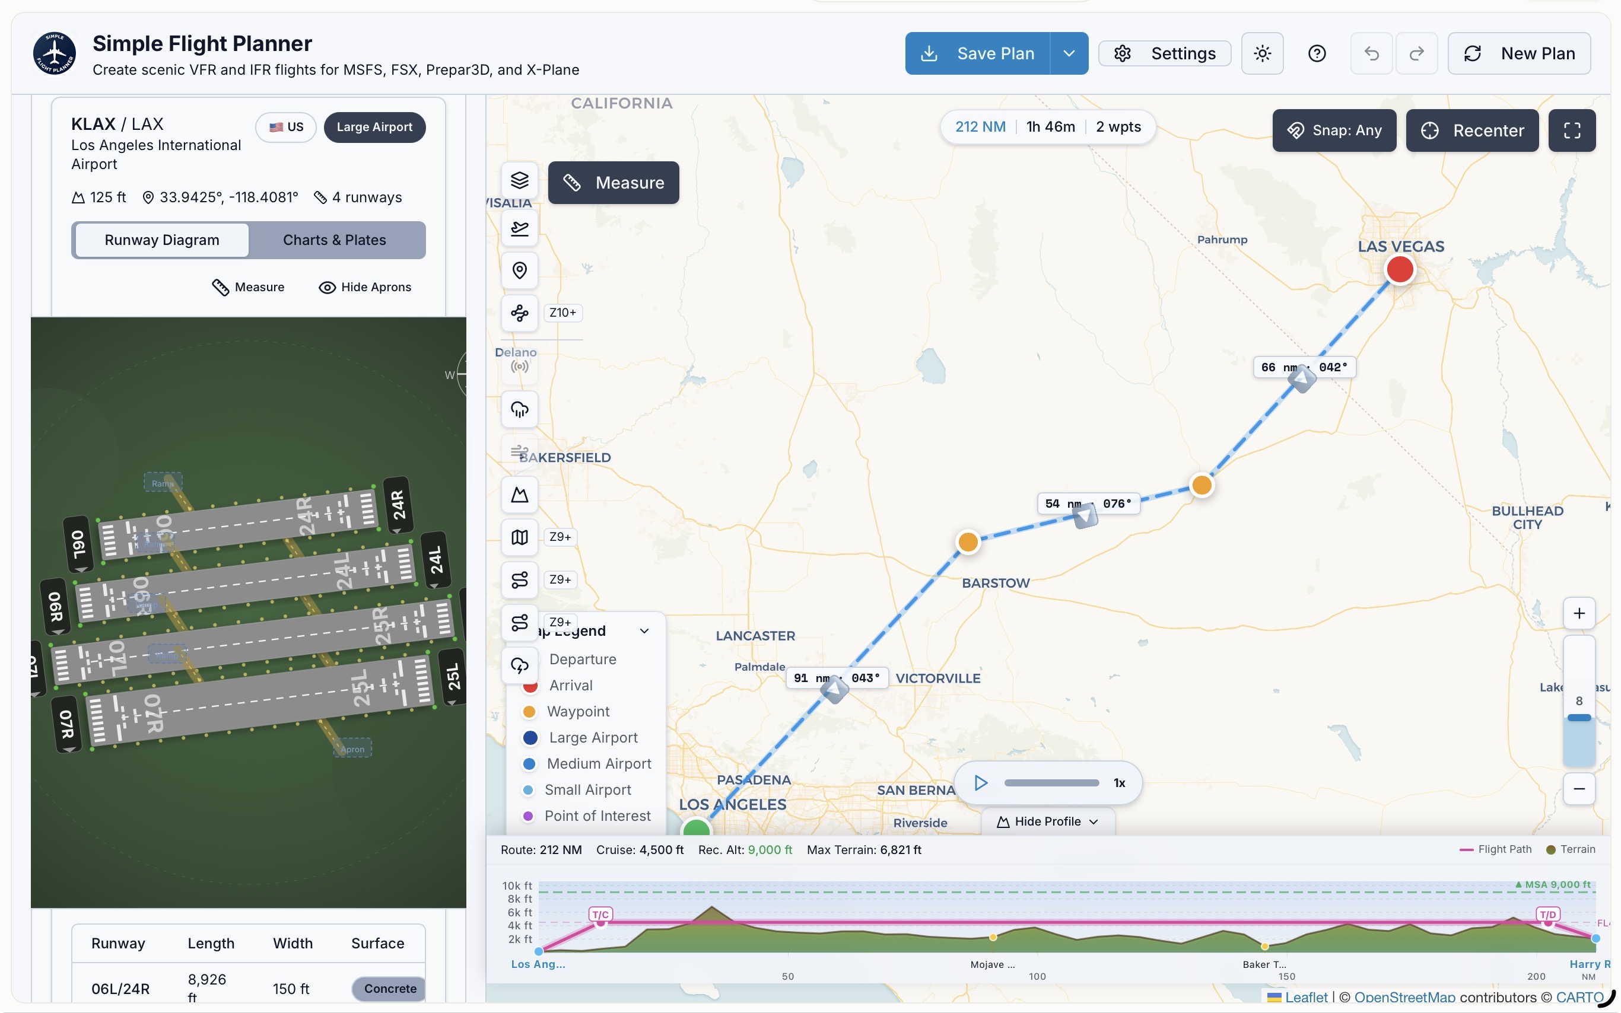This screenshot has height=1013, width=1621.
Task: Toggle the waypoints network icon (Z10+)
Action: pyautogui.click(x=519, y=313)
